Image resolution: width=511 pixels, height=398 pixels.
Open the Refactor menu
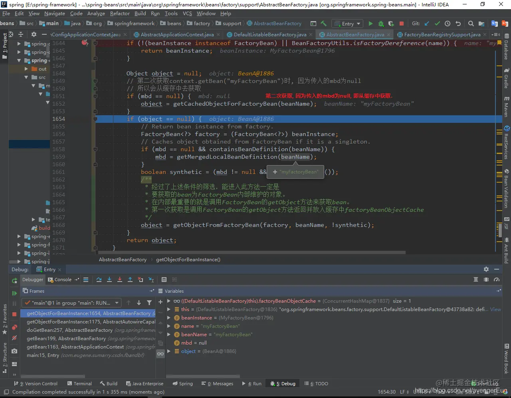[x=120, y=13]
